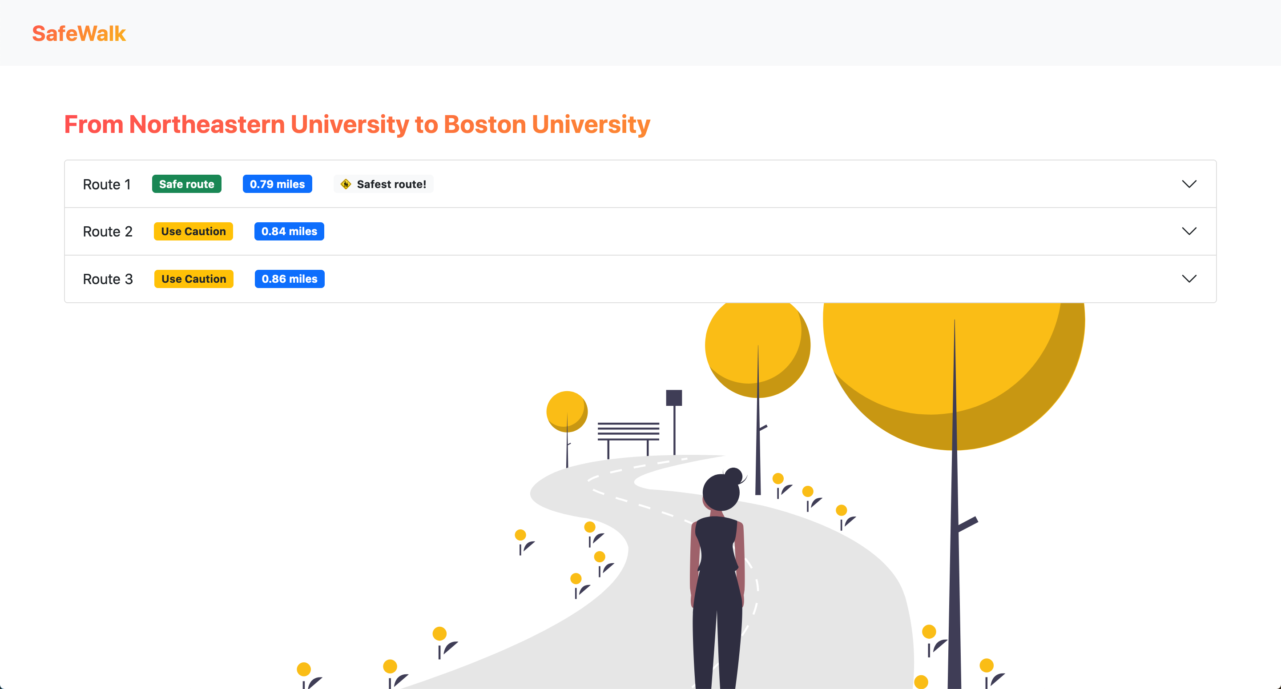Click the Safest route! label
This screenshot has width=1281, height=689.
tap(391, 184)
